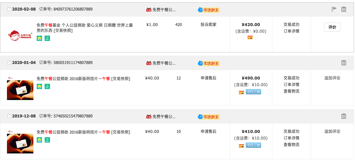Open the 免费午餐 logo product thumbnail
This screenshot has width=355, height=161.
tap(20, 35)
